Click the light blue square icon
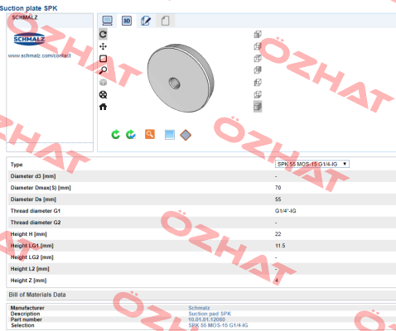Viewport: 396px width, 331px height. [170, 135]
